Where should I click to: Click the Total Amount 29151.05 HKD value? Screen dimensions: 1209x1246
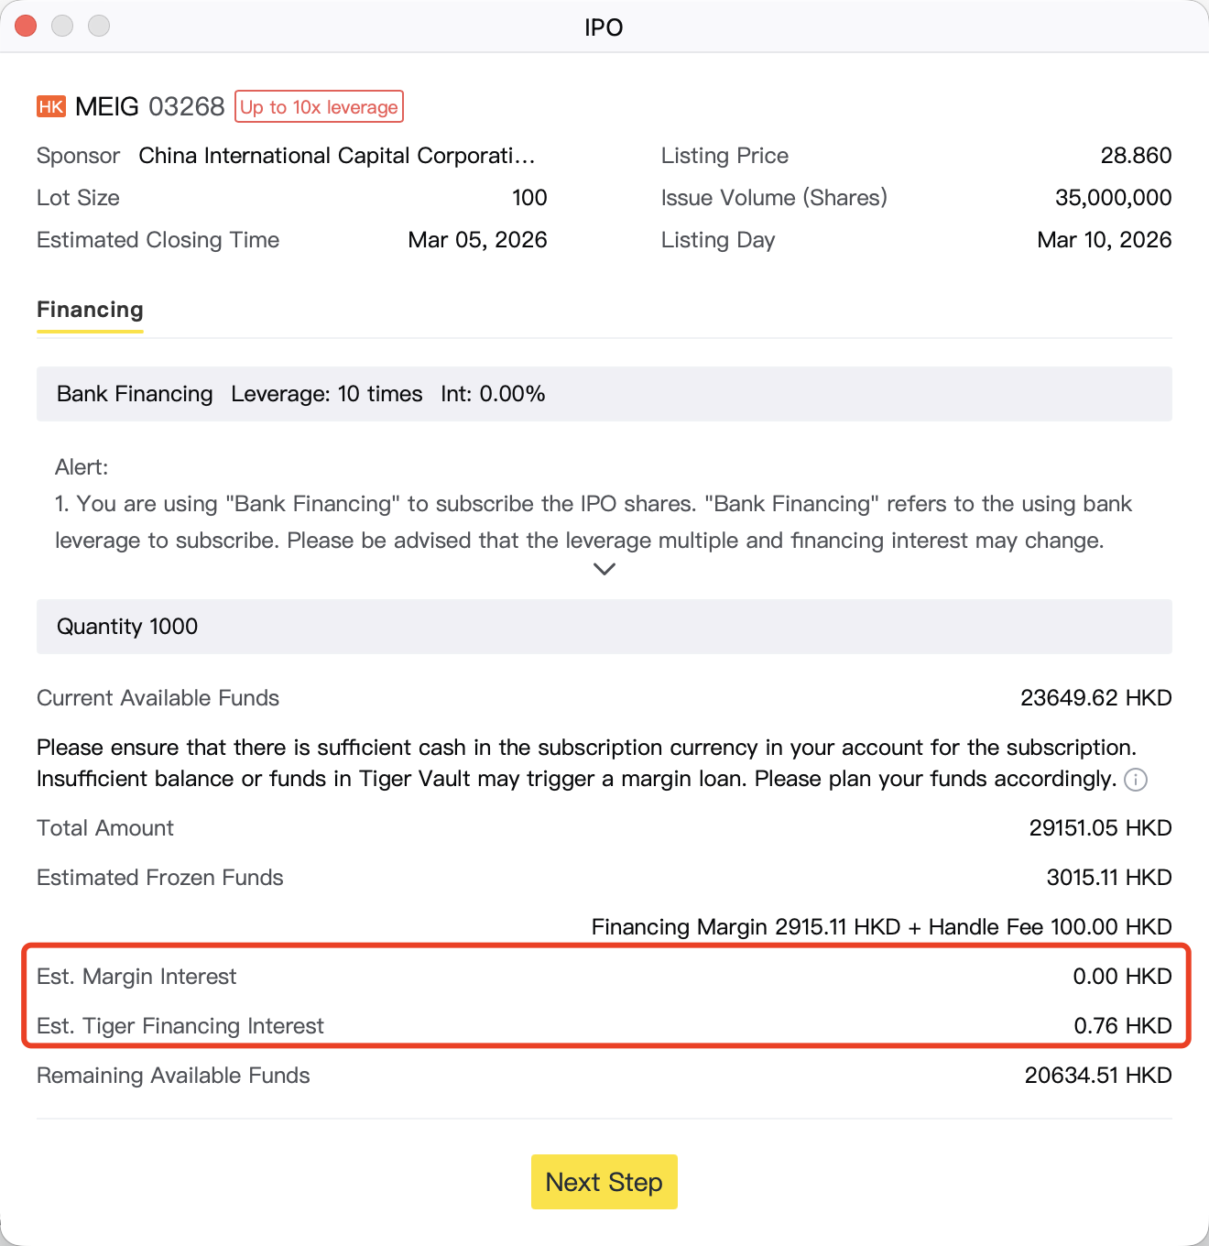(1100, 828)
